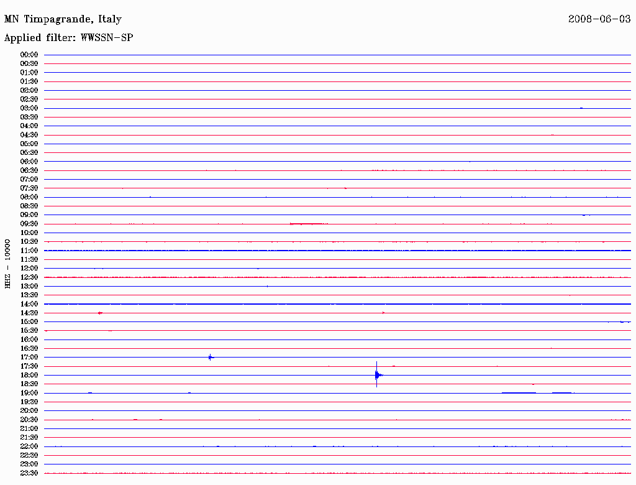Click the small event spike on 17:00 trace
Image resolution: width=636 pixels, height=485 pixels.
210,358
